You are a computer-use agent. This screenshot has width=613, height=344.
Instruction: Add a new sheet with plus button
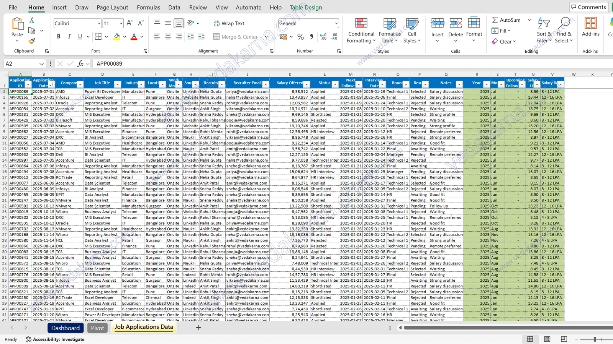[x=198, y=328]
